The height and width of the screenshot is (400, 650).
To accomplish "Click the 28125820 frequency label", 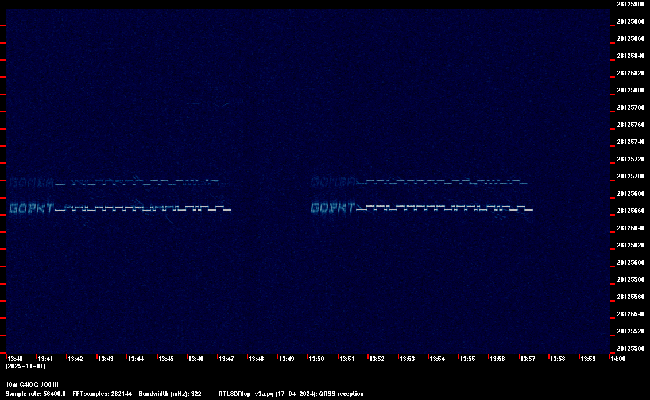I will click(631, 73).
